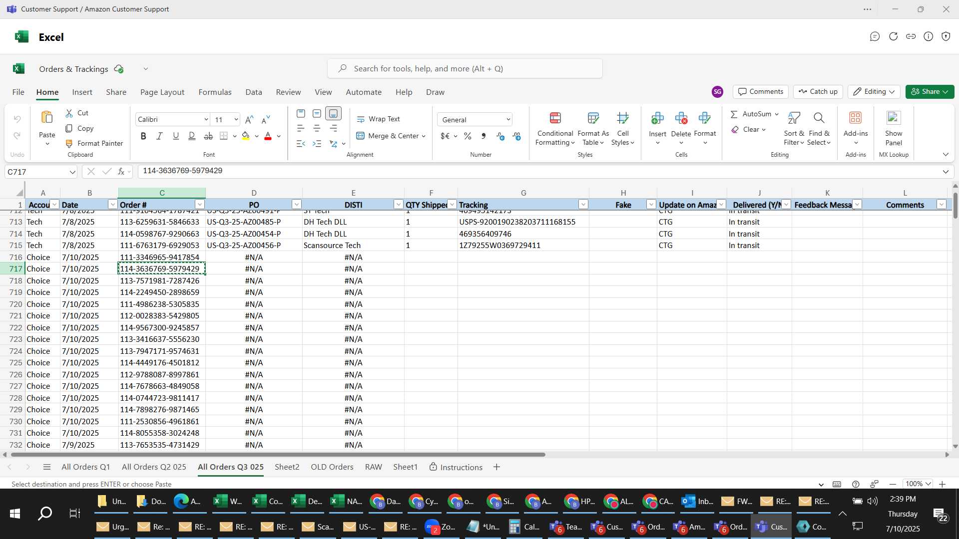
Task: Pick the yellow Fill Color swatch
Action: coord(246,136)
